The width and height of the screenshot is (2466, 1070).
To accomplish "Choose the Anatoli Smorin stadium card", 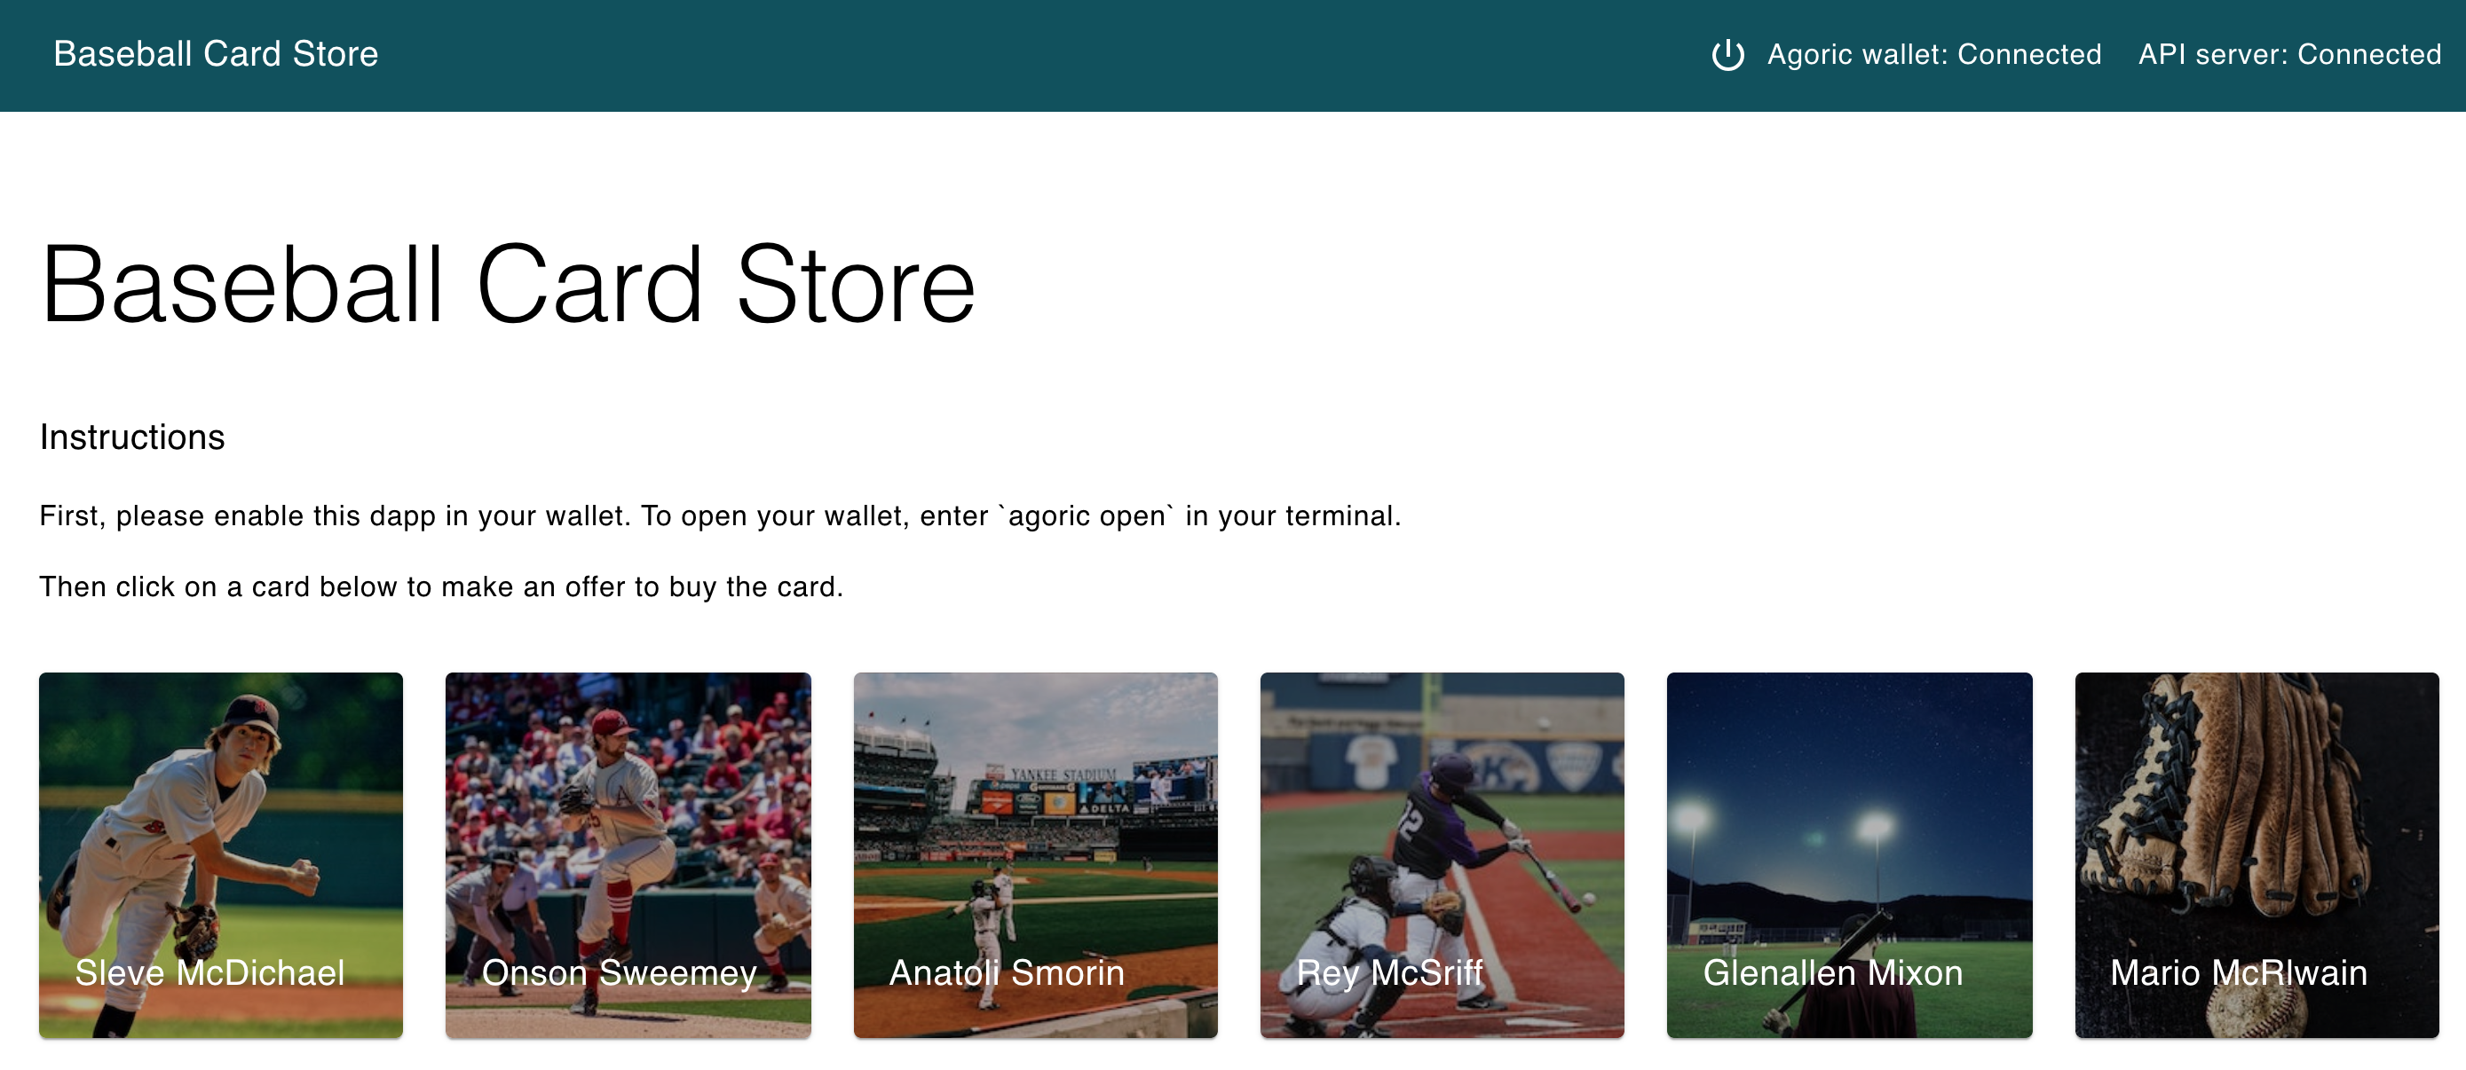I will click(1035, 823).
